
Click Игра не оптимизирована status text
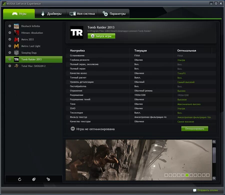coord(95,129)
